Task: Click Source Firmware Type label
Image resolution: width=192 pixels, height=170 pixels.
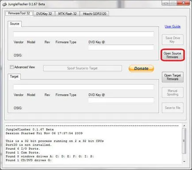Action: tap(66, 42)
